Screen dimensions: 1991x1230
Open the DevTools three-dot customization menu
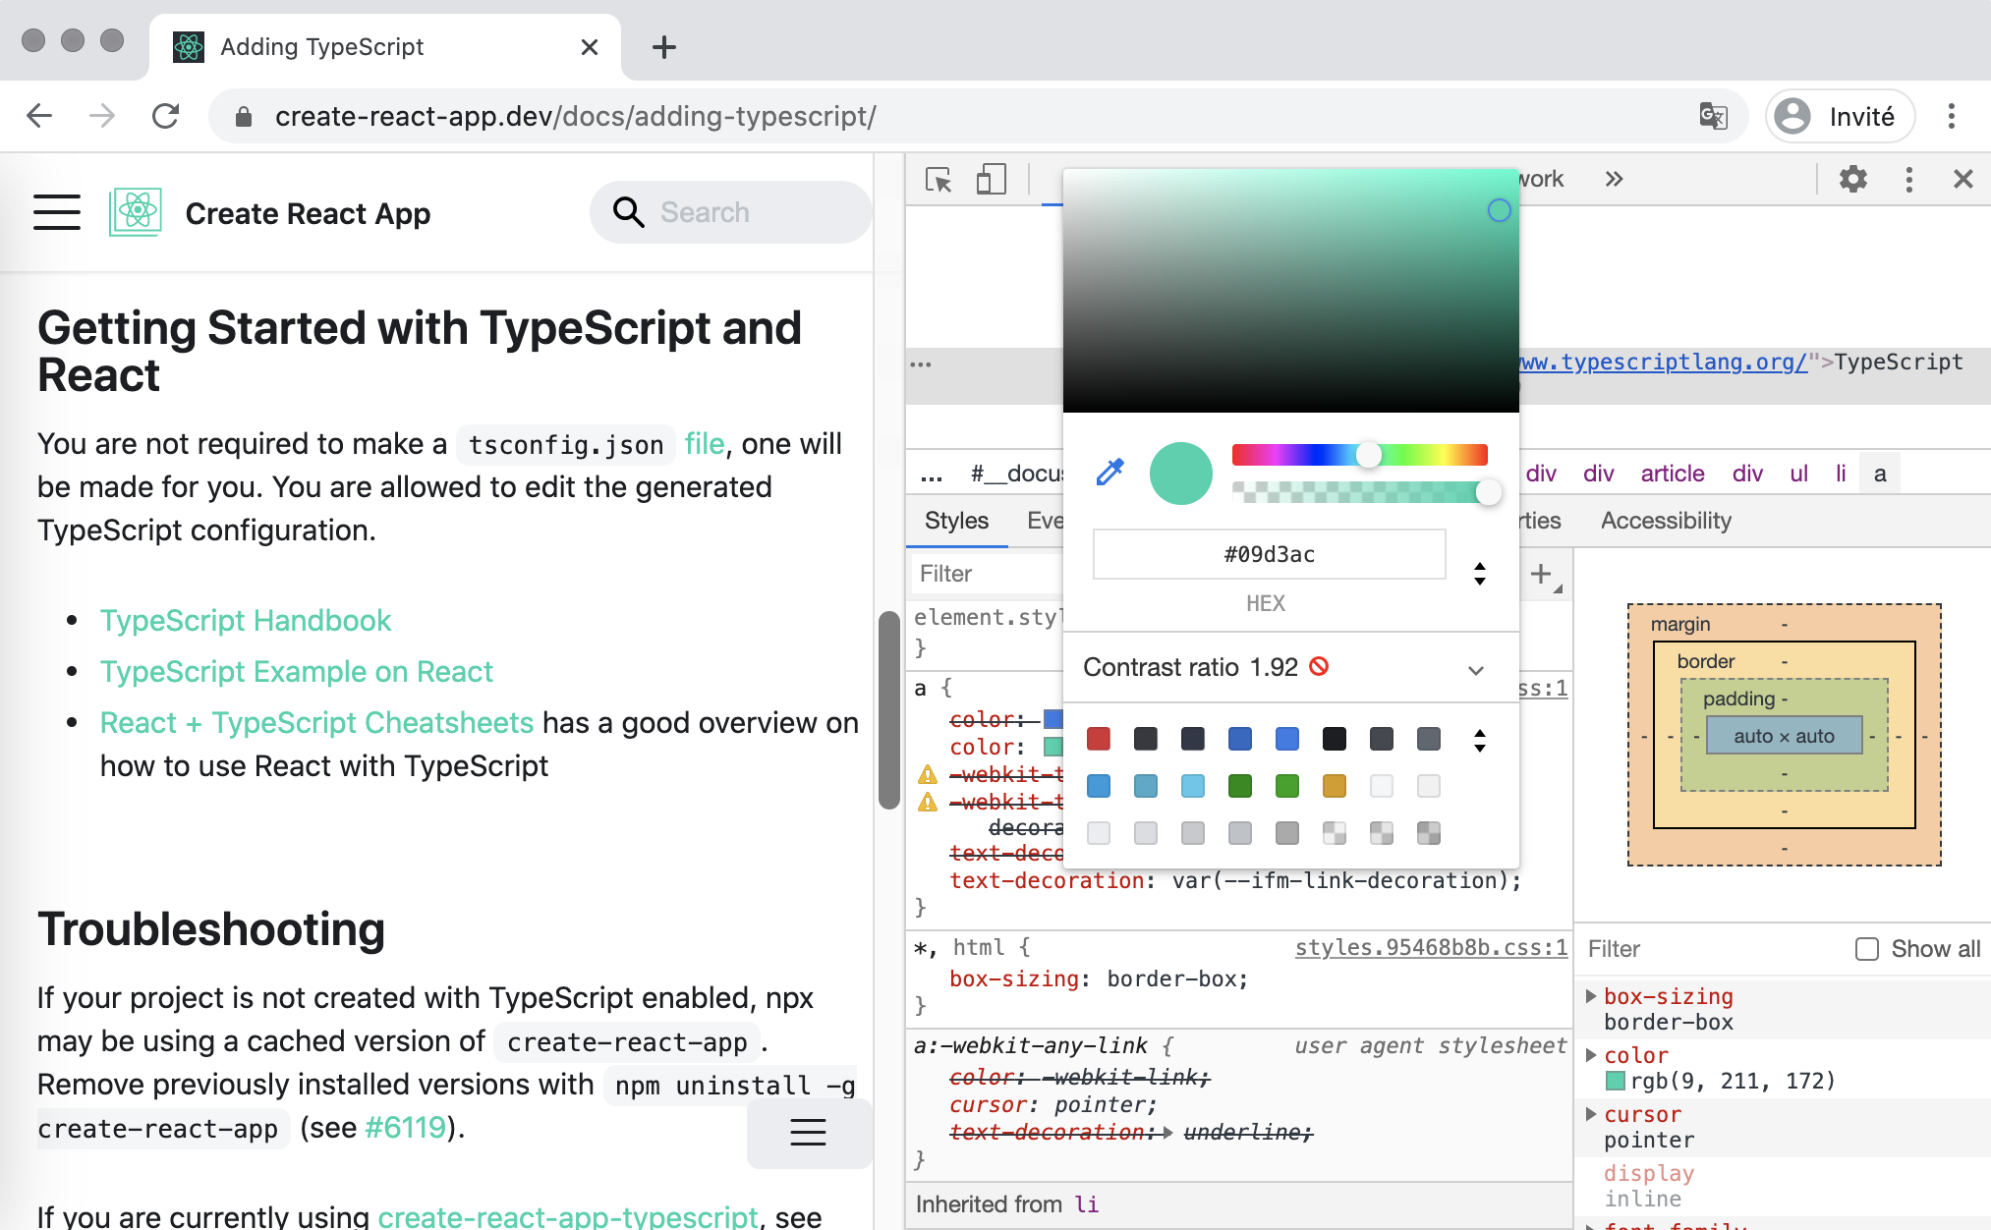point(1908,180)
